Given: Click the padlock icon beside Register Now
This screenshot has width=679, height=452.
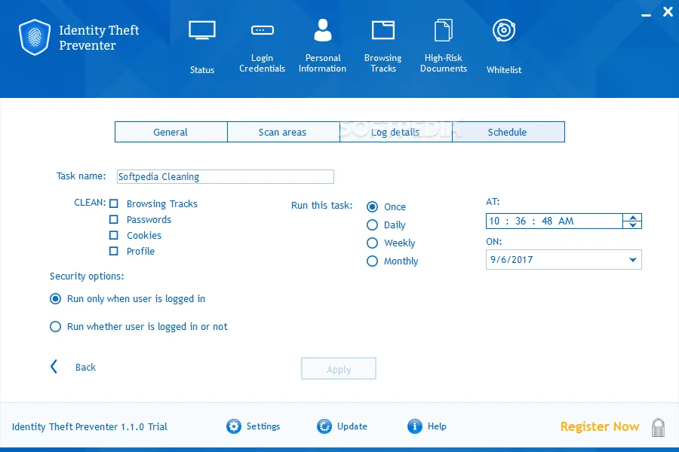Looking at the screenshot, I should pyautogui.click(x=658, y=427).
